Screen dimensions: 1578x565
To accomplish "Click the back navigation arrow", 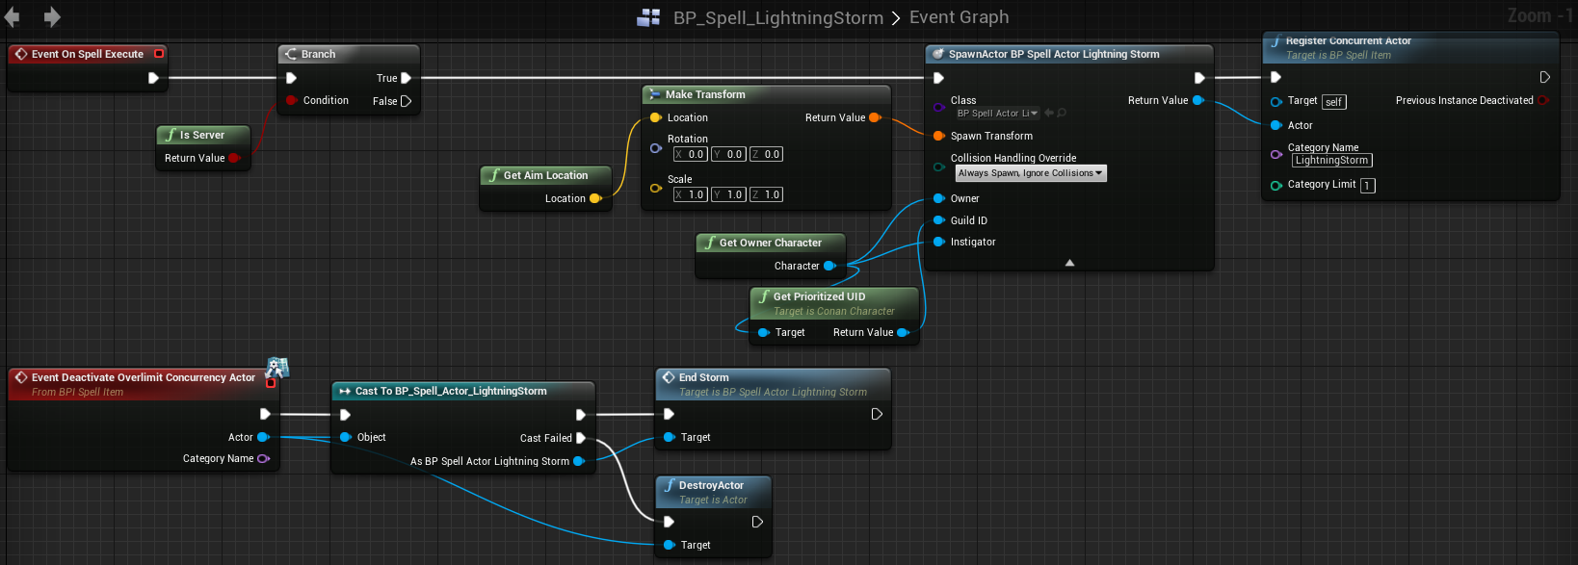I will [13, 17].
